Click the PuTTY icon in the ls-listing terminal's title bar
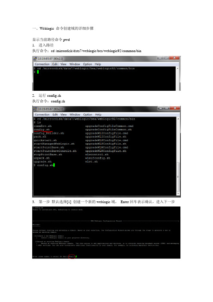213x302 pixels. pyautogui.click(x=35, y=109)
